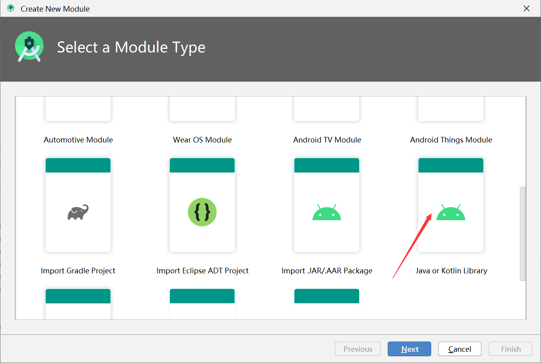Select the Import Eclipse ADT Project braces icon
This screenshot has width=541, height=363.
click(x=202, y=212)
